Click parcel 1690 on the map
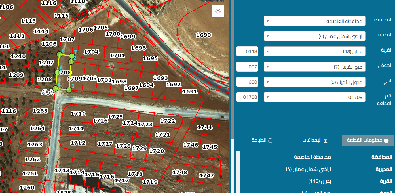Screen dimensions: 395x193 [x=203, y=35]
